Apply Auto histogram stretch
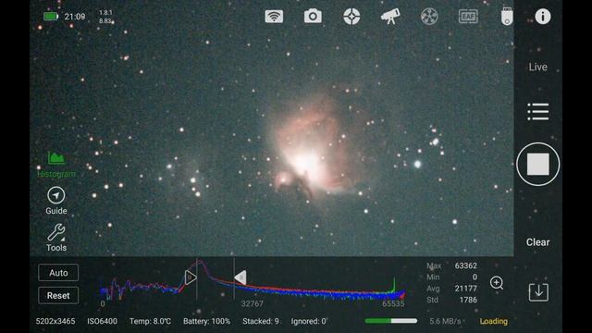The image size is (592, 333). coord(58,273)
